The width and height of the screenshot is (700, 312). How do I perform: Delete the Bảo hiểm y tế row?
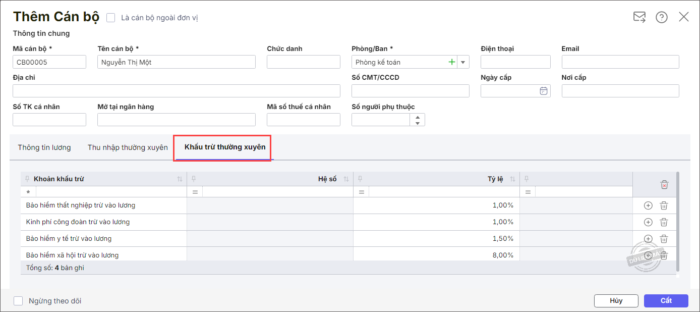pos(664,239)
